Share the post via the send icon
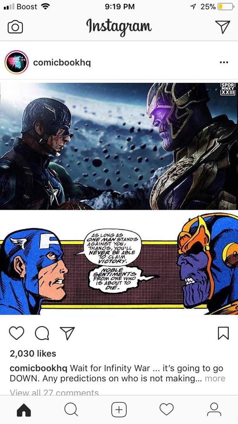Image resolution: width=238 pixels, height=424 pixels. click(67, 333)
